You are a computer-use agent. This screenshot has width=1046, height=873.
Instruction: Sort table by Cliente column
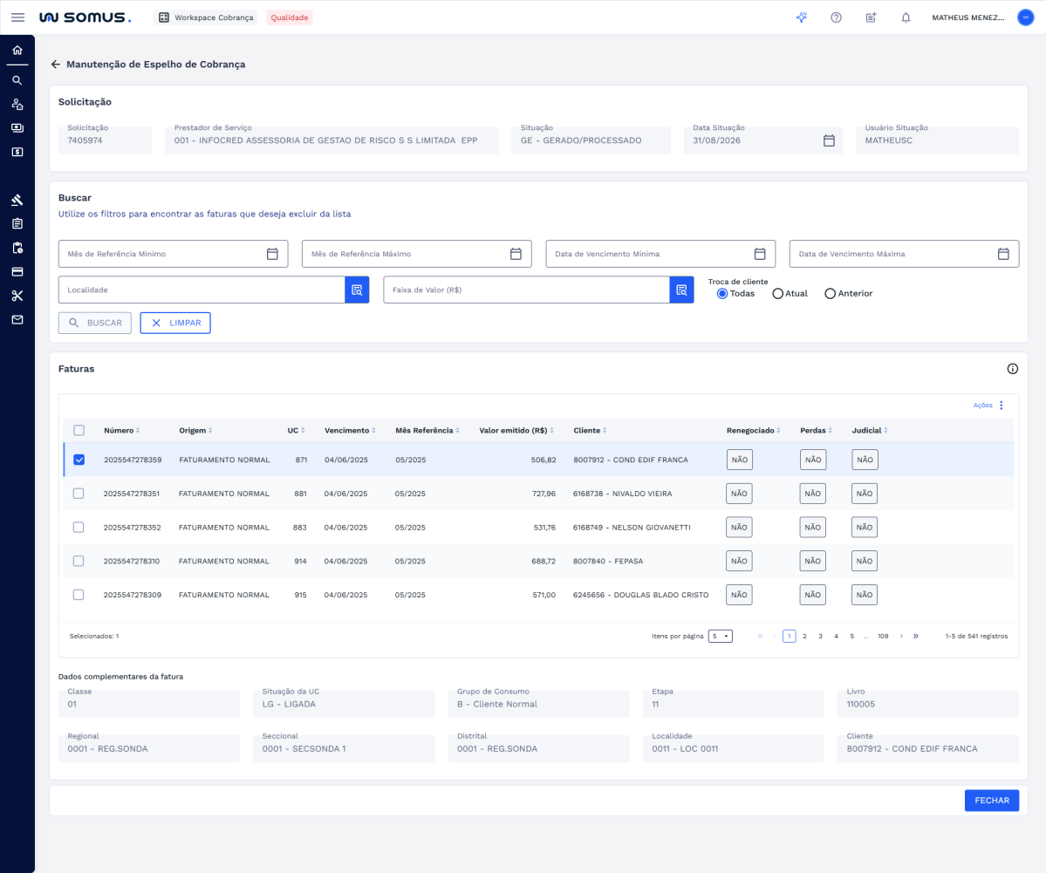pyautogui.click(x=590, y=430)
